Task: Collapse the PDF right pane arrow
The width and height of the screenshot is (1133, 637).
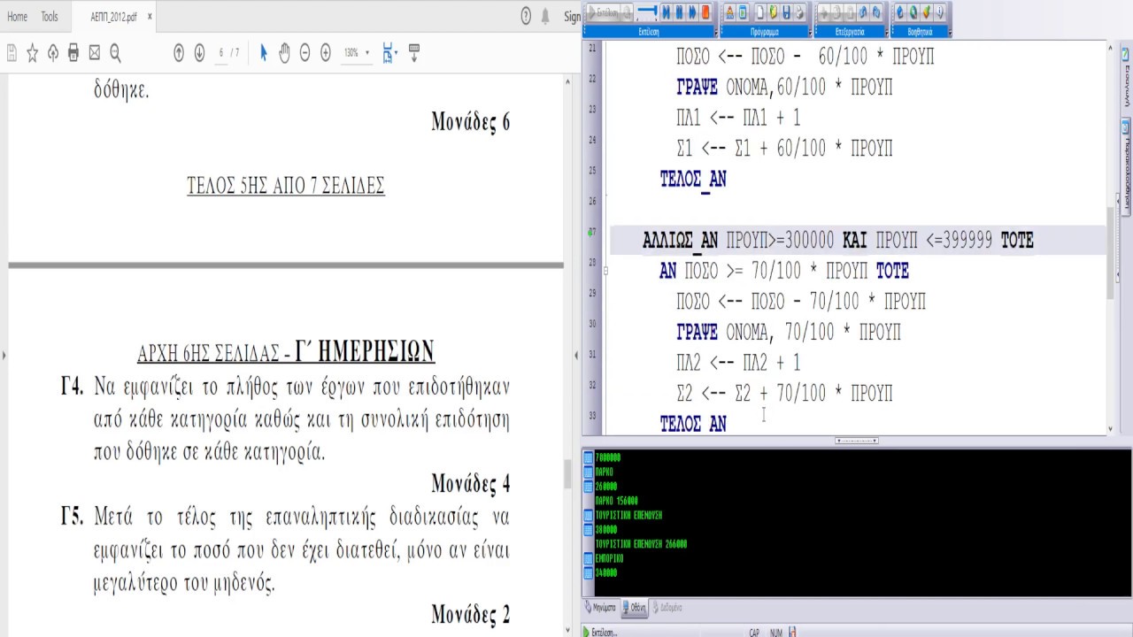Action: tap(576, 356)
